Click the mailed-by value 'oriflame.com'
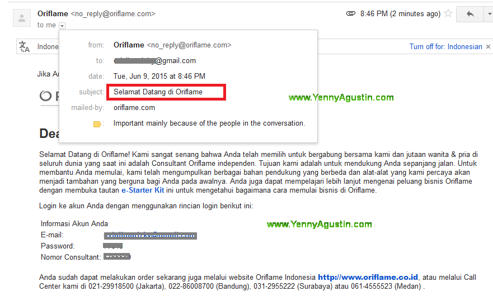This screenshot has width=493, height=296. [x=134, y=108]
